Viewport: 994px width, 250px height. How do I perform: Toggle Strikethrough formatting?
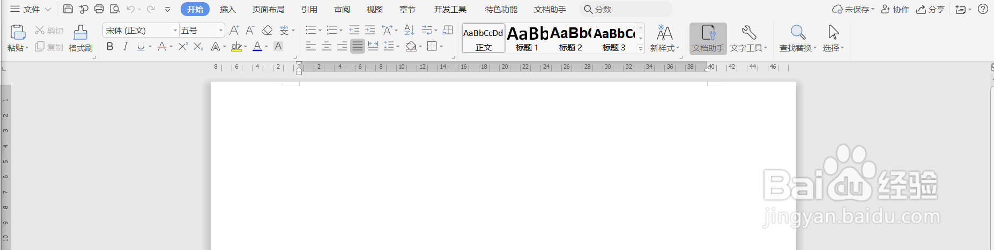[x=162, y=47]
